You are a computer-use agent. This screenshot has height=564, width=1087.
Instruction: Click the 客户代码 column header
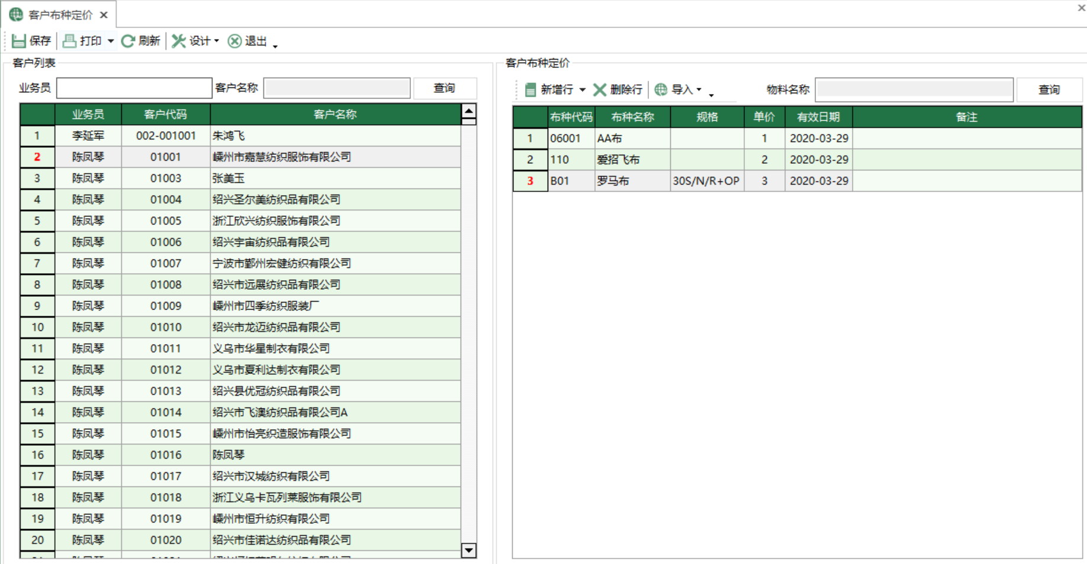tap(166, 115)
